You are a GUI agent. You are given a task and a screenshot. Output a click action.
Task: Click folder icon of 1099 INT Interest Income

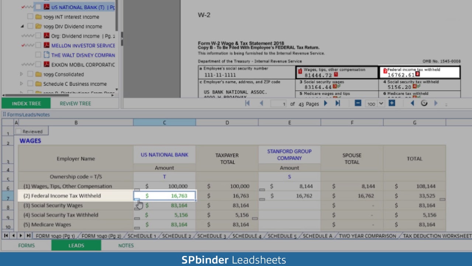point(38,17)
